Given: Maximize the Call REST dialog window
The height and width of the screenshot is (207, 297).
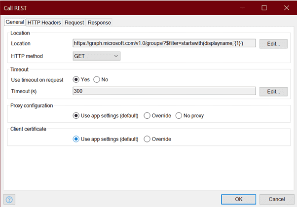Looking at the screenshot, I should (264, 8).
